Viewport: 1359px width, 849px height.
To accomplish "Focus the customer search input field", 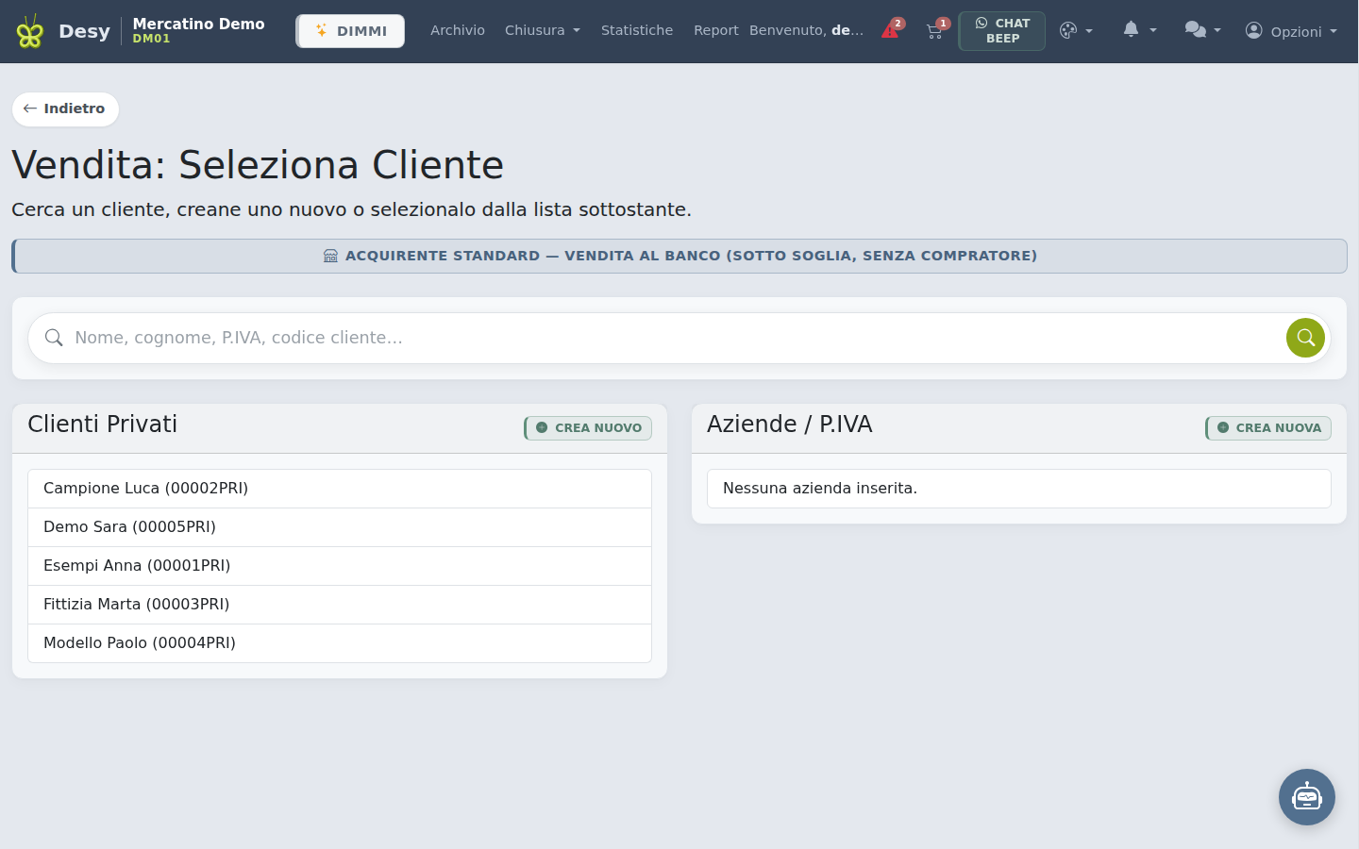I will tap(675, 338).
